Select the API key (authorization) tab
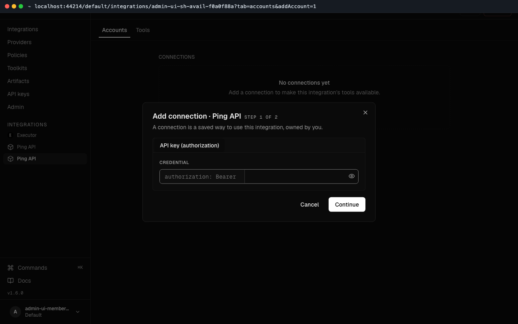This screenshot has height=324, width=518. tap(189, 145)
